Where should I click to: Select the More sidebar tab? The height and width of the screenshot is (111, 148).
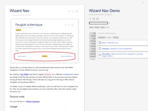(x=107, y=27)
